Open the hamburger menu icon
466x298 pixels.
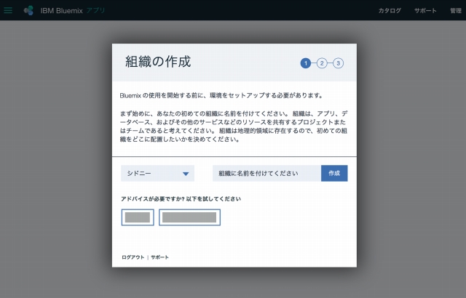pos(8,10)
